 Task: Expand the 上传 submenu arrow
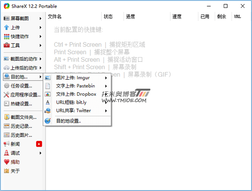tap(40, 27)
